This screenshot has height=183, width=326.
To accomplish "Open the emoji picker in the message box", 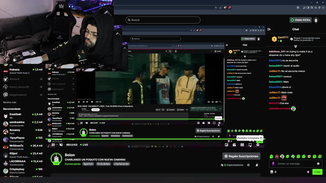I will click(x=318, y=164).
